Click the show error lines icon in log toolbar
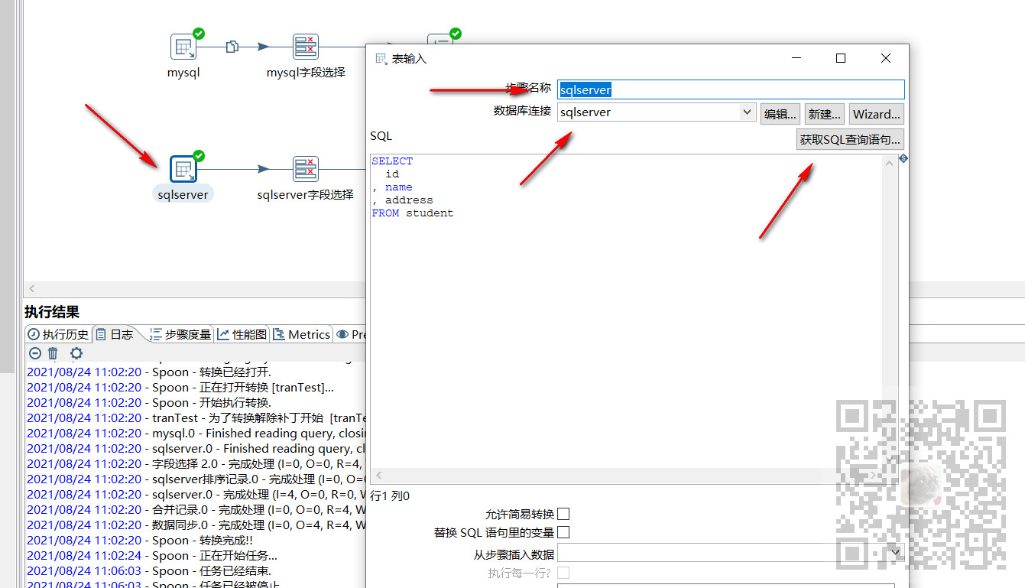This screenshot has height=588, width=1025. pyautogui.click(x=35, y=353)
